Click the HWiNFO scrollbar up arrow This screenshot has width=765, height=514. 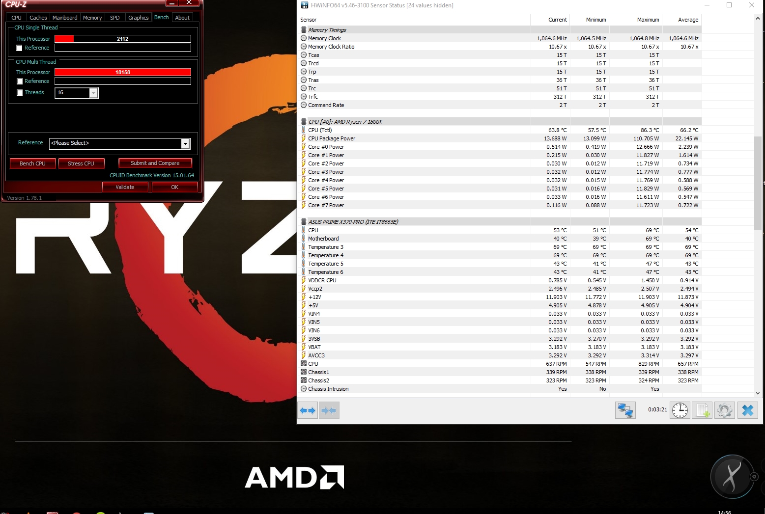758,18
